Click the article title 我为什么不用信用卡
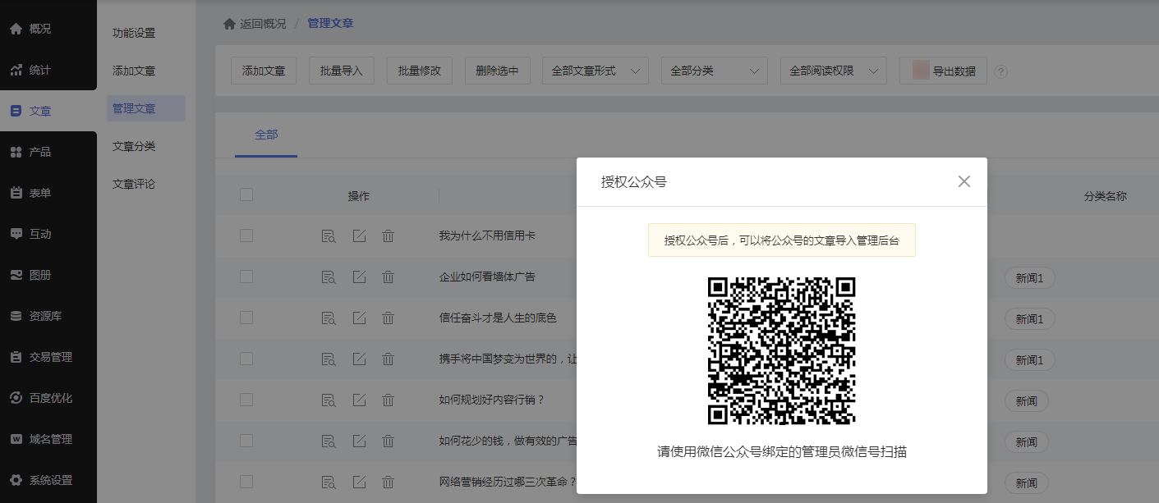This screenshot has height=503, width=1159. (487, 235)
